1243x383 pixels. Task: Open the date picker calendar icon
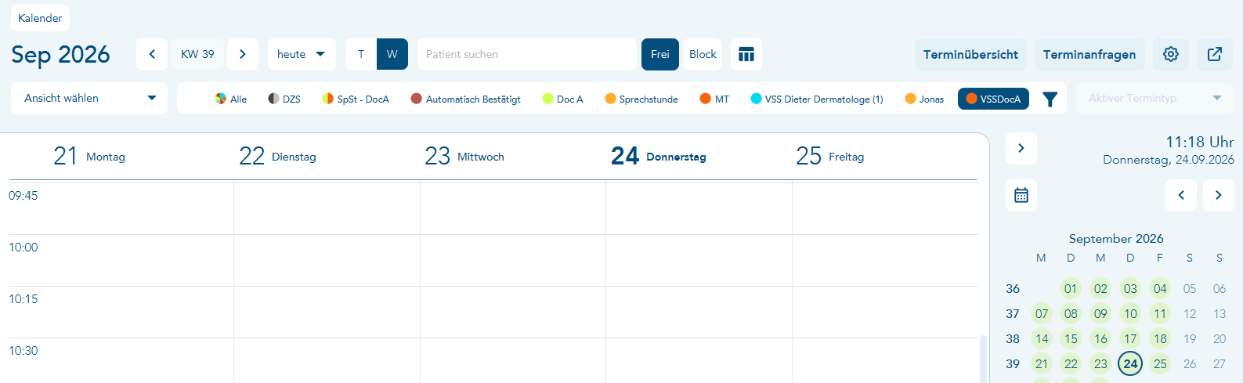1021,195
